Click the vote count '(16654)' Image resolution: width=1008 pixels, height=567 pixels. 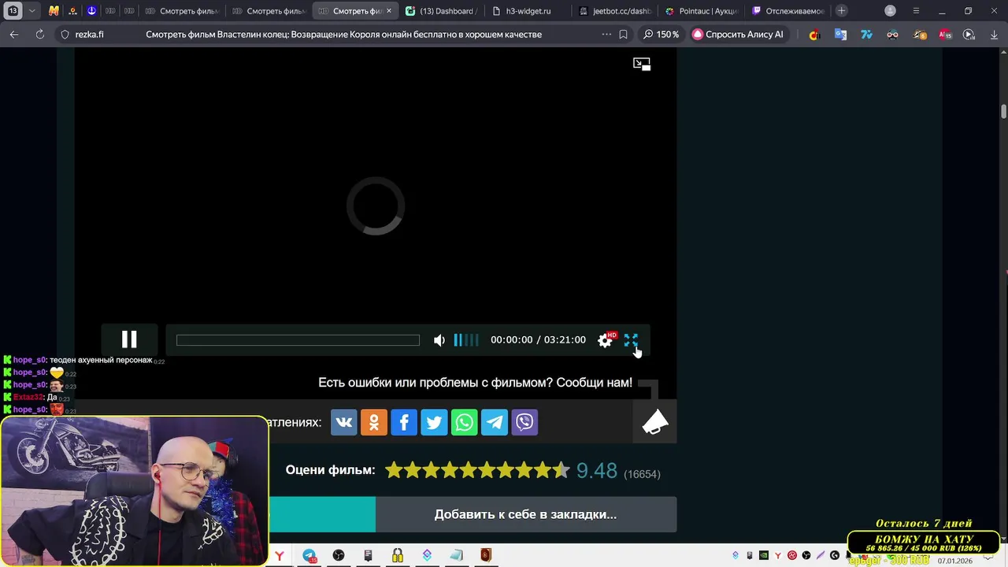point(642,474)
